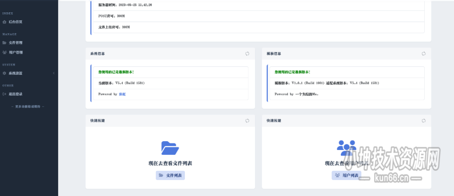Refresh the right 快捷按键 card
The height and width of the screenshot is (196, 454).
[423, 120]
